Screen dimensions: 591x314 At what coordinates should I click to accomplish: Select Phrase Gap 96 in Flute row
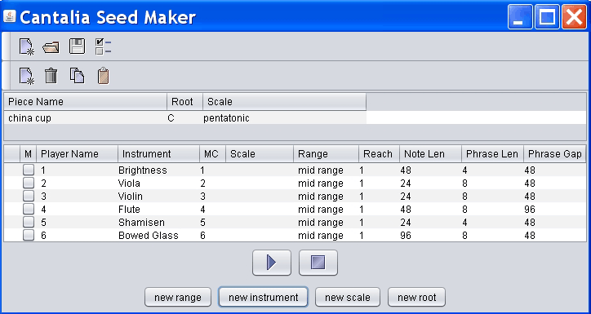pyautogui.click(x=555, y=210)
